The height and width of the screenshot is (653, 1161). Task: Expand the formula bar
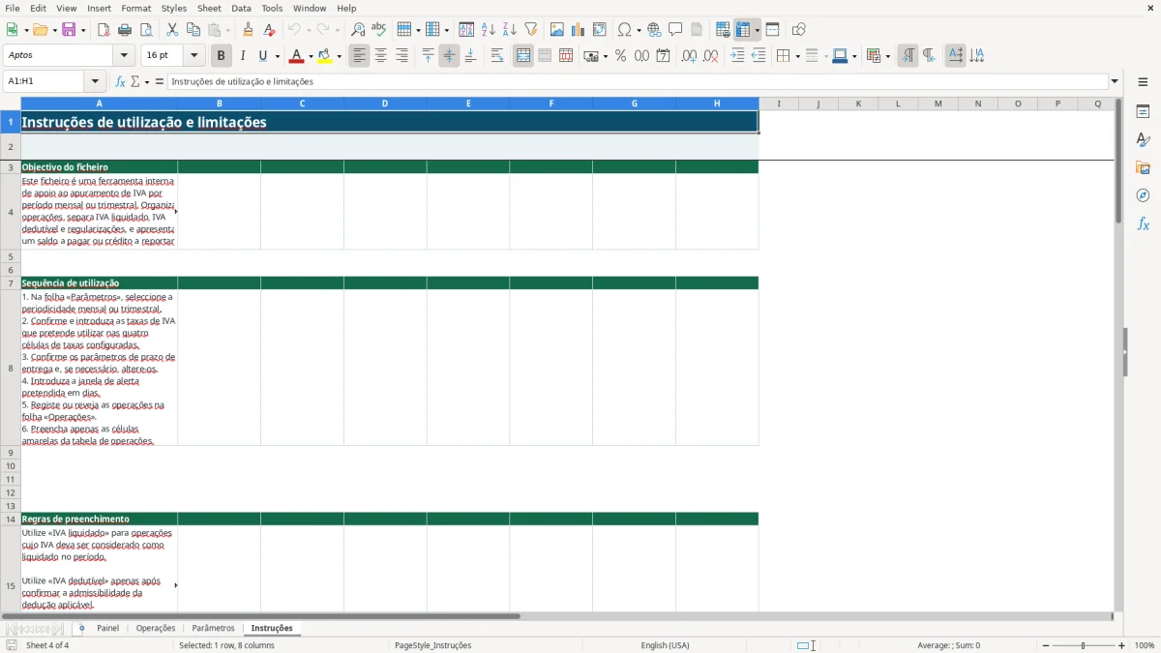click(1115, 81)
